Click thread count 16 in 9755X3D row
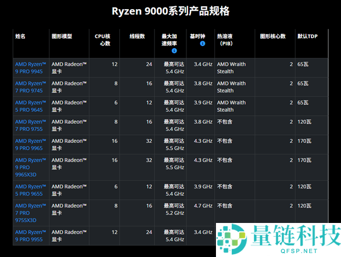The width and height of the screenshot is (341, 257). pos(149,206)
